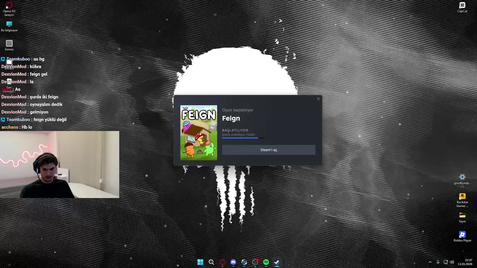Open the volume tray icon
Image resolution: width=477 pixels, height=268 pixels.
tap(452, 262)
